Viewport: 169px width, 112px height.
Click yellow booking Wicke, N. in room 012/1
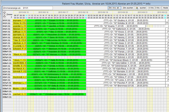(19, 23)
